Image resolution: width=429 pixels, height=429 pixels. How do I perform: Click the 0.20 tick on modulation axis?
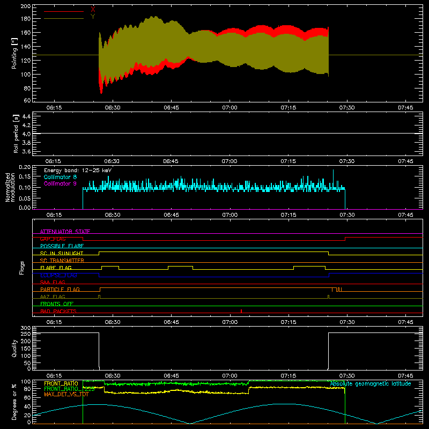click(25, 167)
